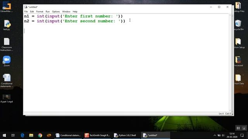Select test.py file on desktop
248x139 pixels.
(x=7, y=25)
